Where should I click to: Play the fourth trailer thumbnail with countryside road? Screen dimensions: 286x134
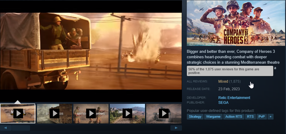tap(127, 113)
